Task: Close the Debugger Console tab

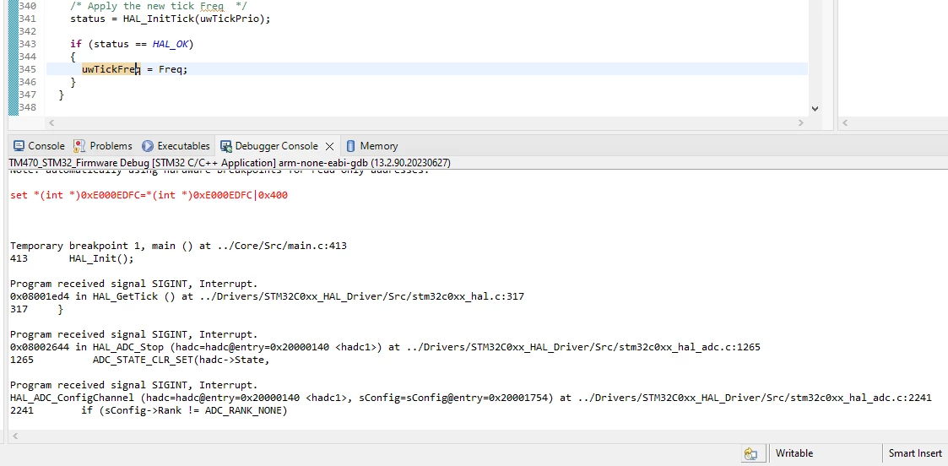Action: [329, 146]
